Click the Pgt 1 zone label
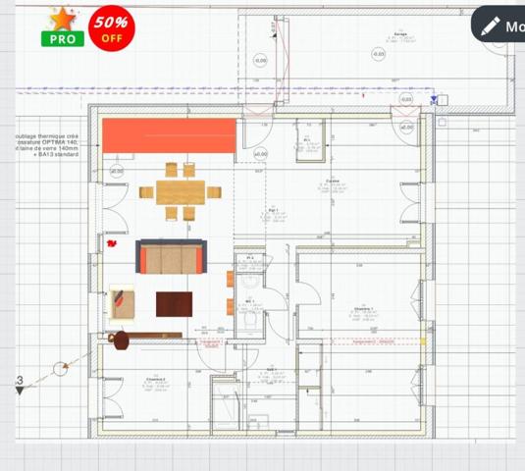 pyautogui.click(x=274, y=210)
